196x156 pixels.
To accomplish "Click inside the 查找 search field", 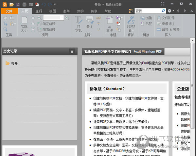I will click(148, 11).
